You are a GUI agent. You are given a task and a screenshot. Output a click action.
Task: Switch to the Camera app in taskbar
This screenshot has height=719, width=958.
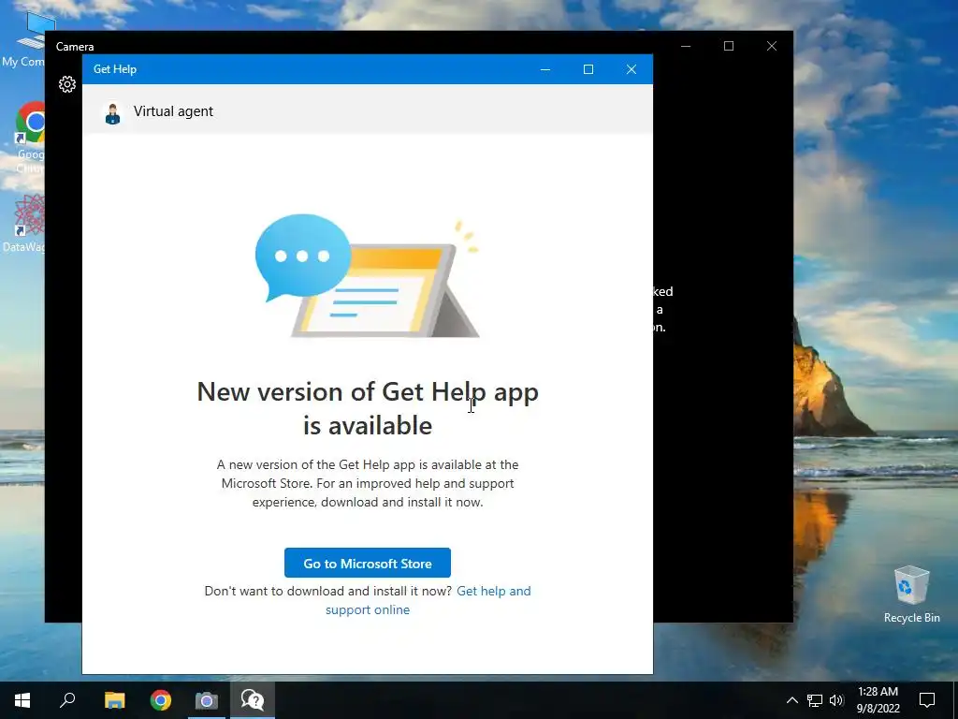[x=207, y=700]
